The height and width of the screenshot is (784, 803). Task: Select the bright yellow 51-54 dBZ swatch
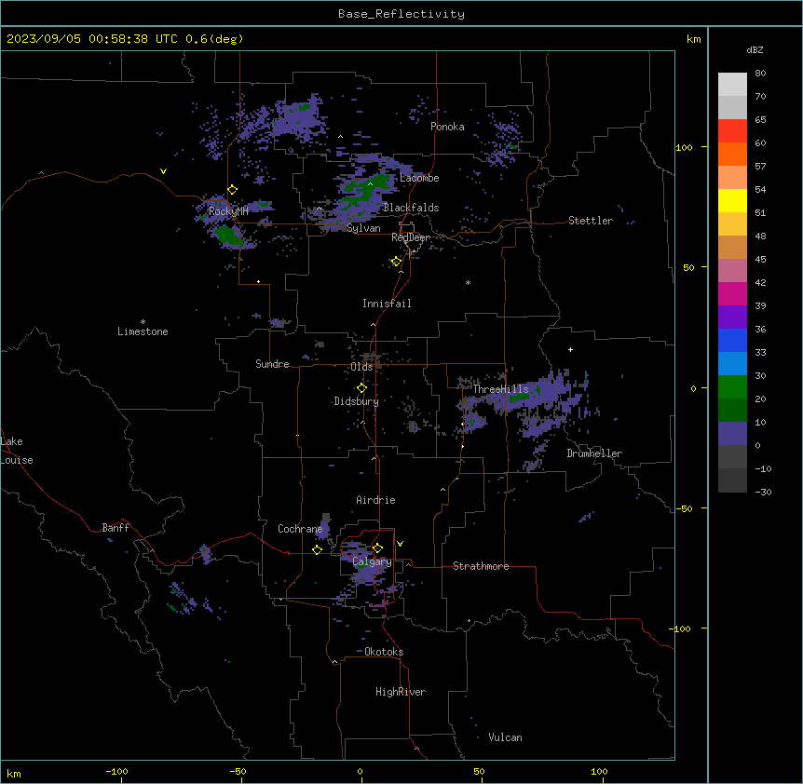[732, 200]
